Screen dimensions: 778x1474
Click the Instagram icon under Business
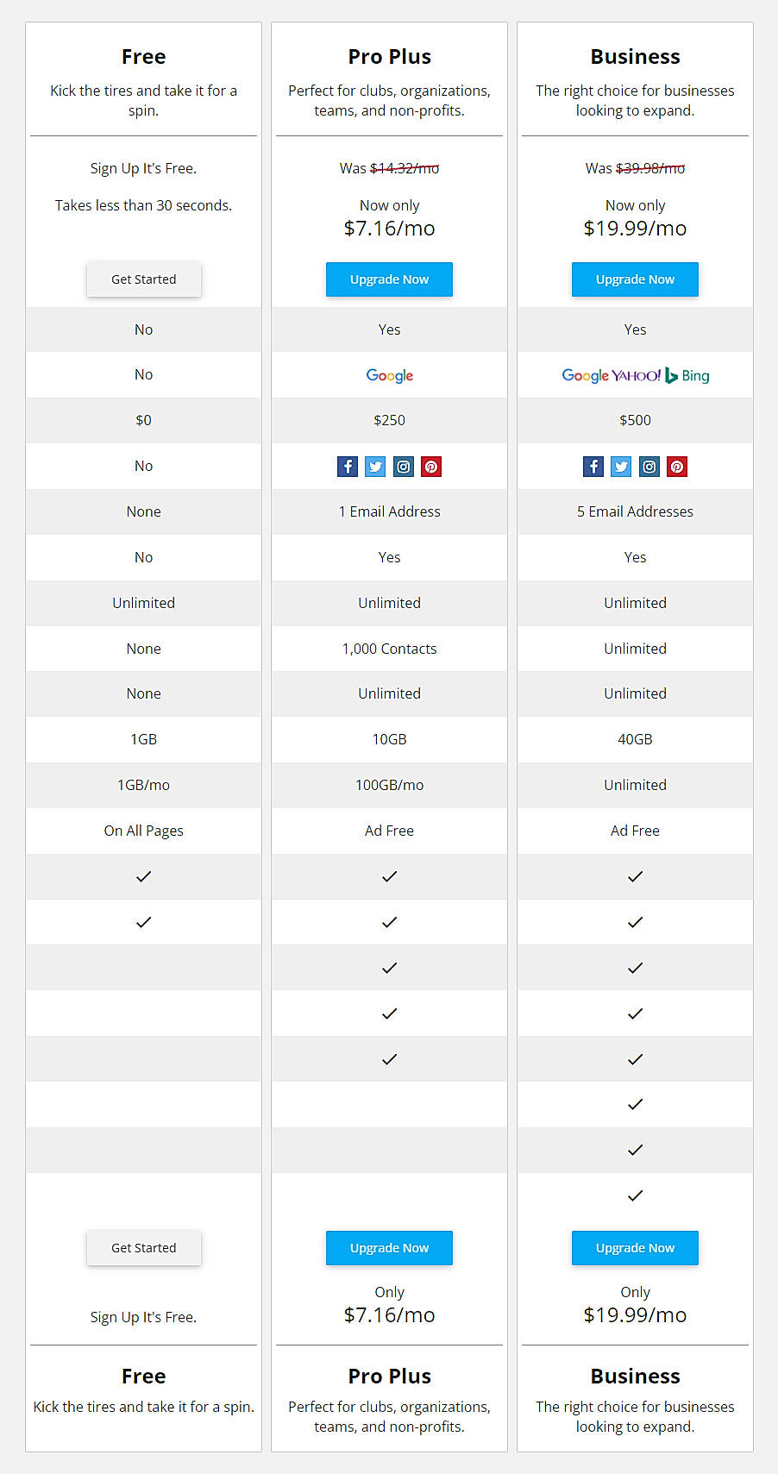[x=649, y=466]
